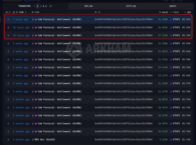Filter by USD column

185,12
